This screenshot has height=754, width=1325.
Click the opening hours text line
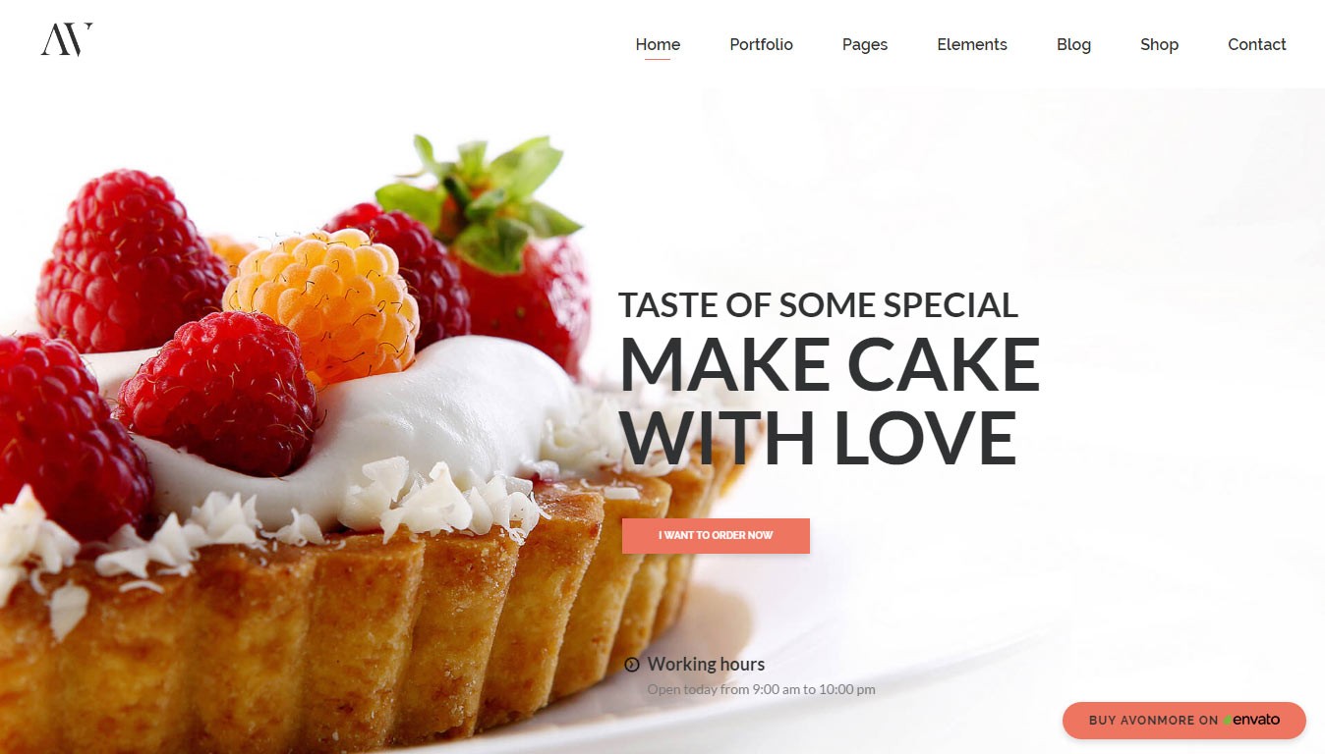pyautogui.click(x=761, y=689)
